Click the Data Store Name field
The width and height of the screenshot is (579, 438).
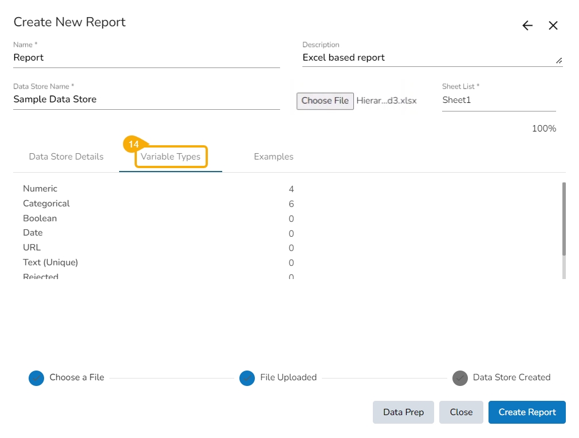point(146,99)
